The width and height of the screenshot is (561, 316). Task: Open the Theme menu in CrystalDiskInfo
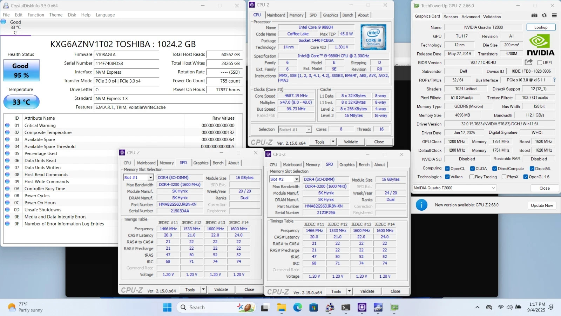tap(56, 15)
